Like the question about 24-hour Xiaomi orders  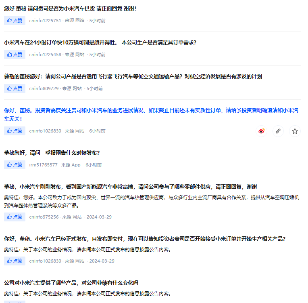pos(15,55)
